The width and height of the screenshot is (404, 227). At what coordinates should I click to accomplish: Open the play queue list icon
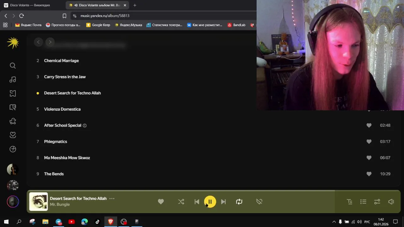pos(363,202)
